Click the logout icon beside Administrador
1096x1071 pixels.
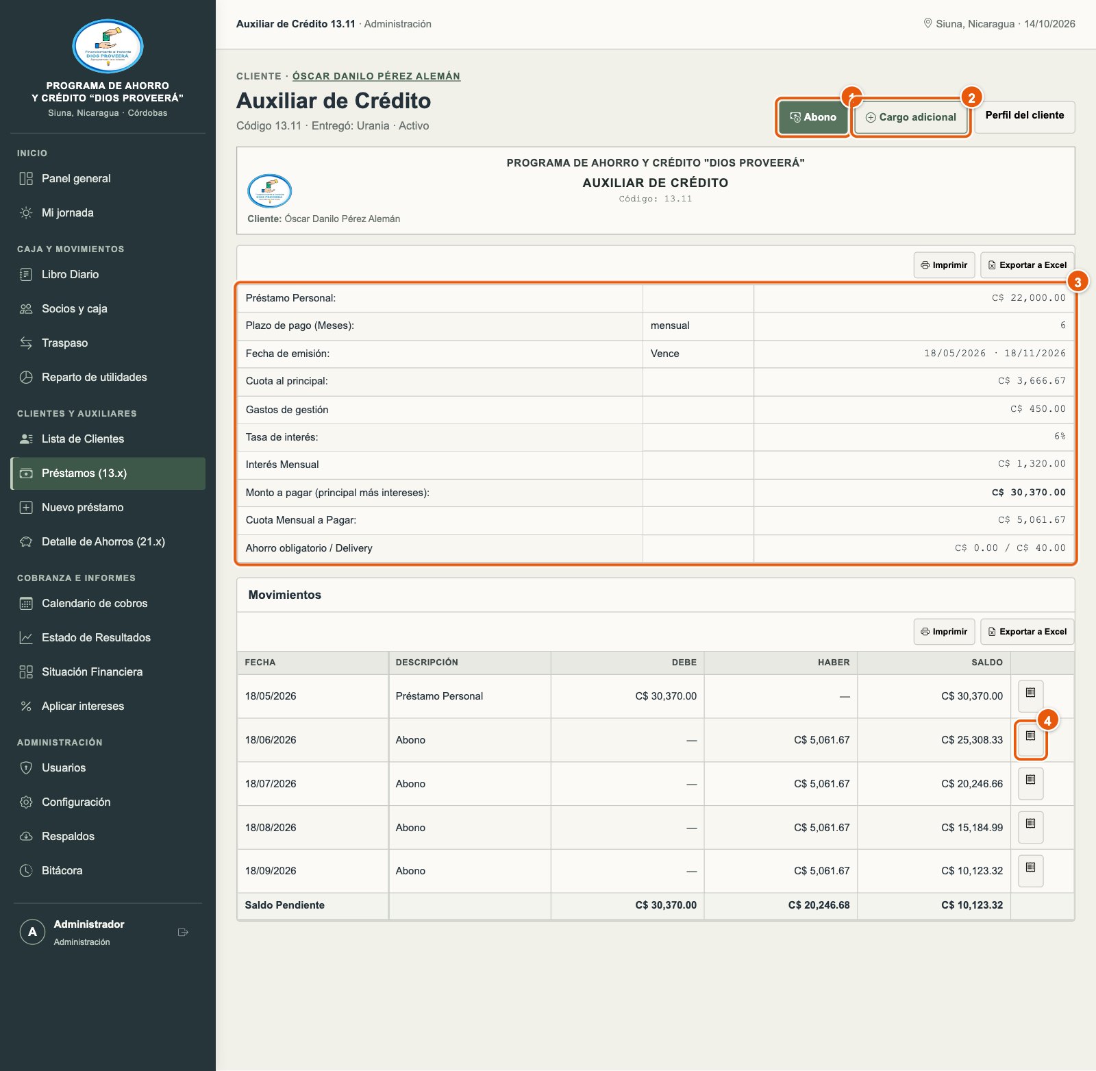click(183, 933)
